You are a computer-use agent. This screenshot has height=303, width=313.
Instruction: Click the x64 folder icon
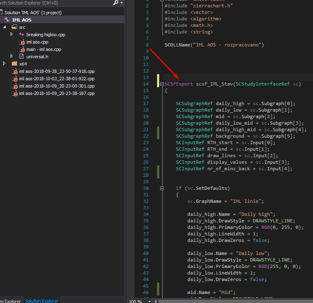click(14, 64)
